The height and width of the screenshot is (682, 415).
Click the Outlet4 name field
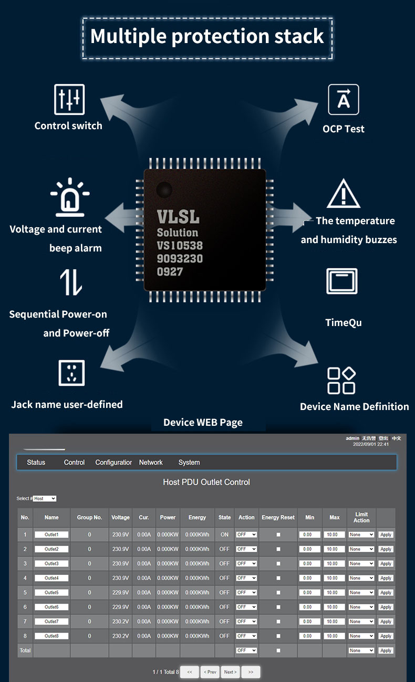coord(51,578)
